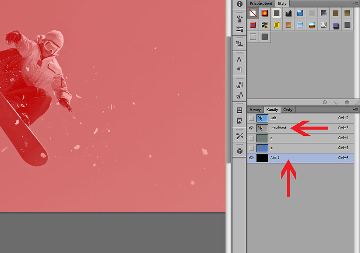Viewport: 360px width, 253px height.
Task: Click the Ctrl+6 shortcut text
Action: [x=343, y=158]
